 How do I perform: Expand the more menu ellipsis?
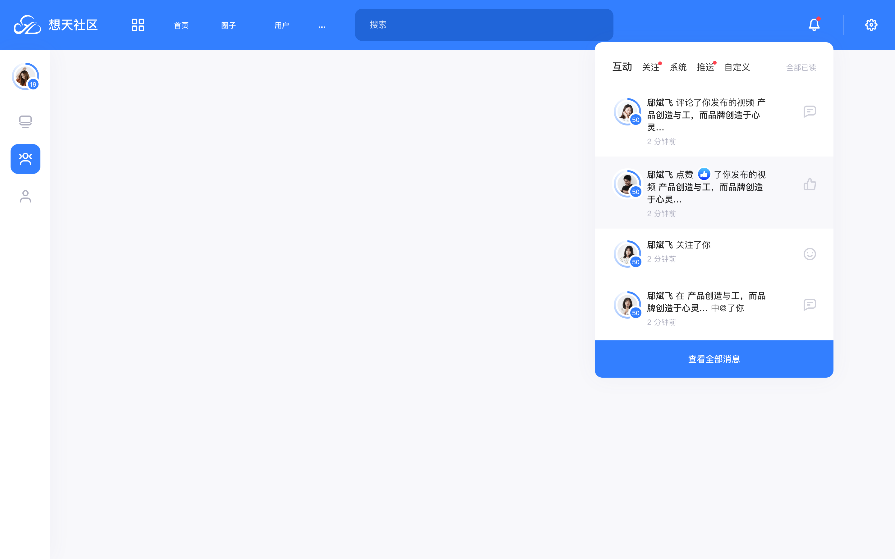coord(322,25)
